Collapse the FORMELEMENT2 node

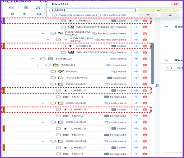pos(48,40)
